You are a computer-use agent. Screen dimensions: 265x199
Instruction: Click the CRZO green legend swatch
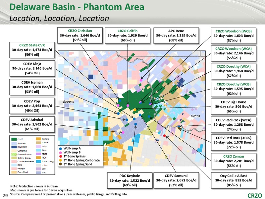point(14,139)
